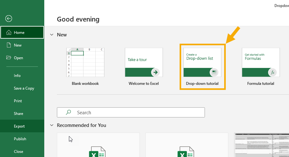Open the Welcome to Excel tour template
This screenshot has height=157, width=289.
pyautogui.click(x=144, y=66)
